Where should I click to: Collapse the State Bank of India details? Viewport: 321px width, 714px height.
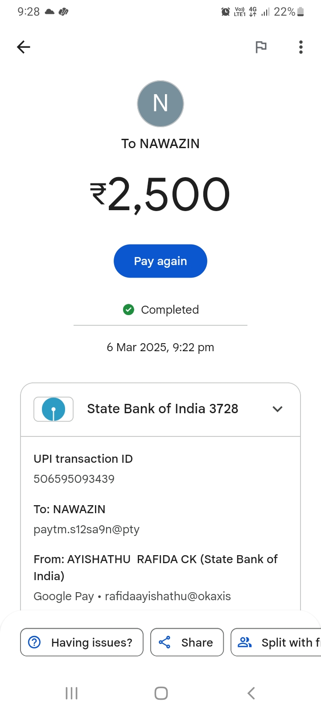coord(277,409)
